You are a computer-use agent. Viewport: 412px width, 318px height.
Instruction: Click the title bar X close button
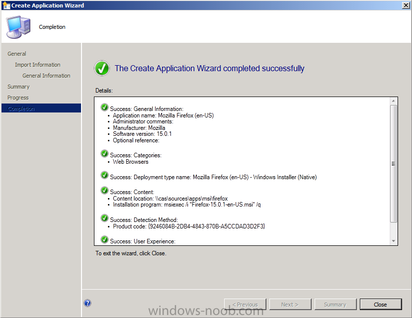pyautogui.click(x=406, y=5)
